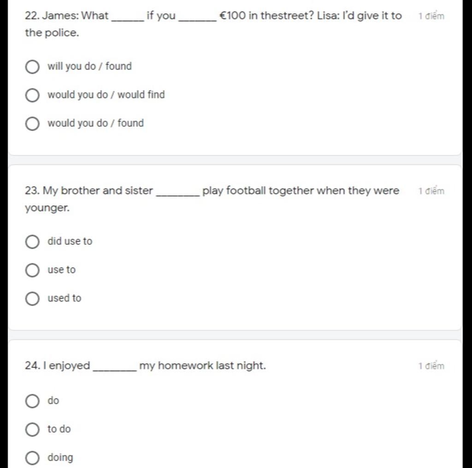472x468 pixels.
Task: Click the 'would find' answer label text
Action: 106,95
